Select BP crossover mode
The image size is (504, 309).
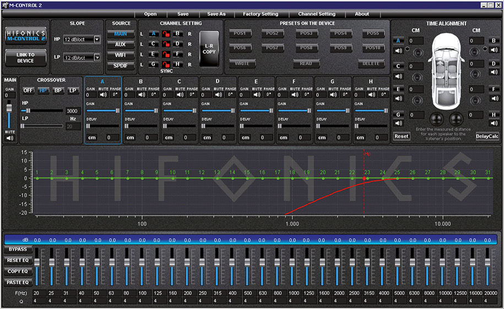click(x=58, y=91)
